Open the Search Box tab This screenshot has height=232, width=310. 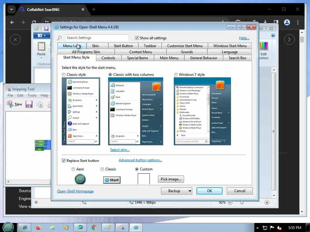coord(237,58)
